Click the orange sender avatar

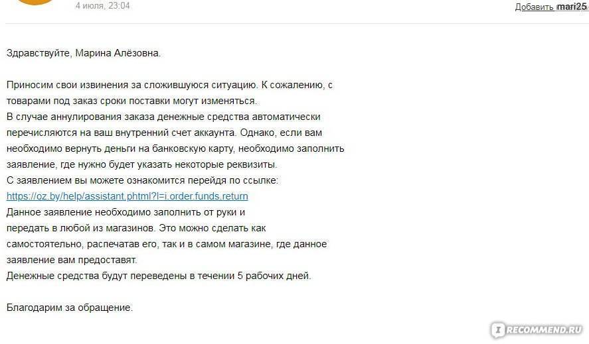point(33,2)
